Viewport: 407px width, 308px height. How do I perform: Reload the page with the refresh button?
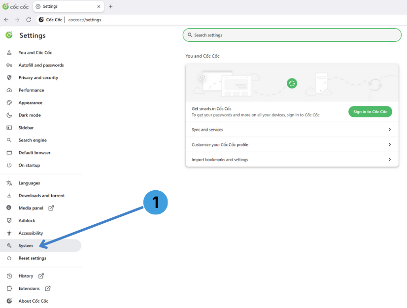[29, 20]
